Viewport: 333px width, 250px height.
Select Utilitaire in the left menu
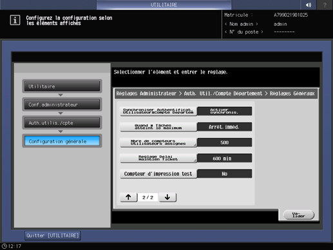(x=62, y=86)
